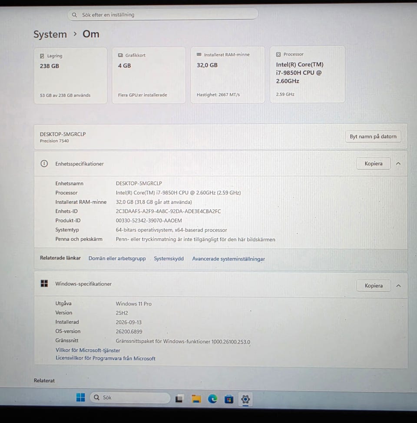
Task: Open Domän eller arbetsgrupp link
Action: pos(117,258)
